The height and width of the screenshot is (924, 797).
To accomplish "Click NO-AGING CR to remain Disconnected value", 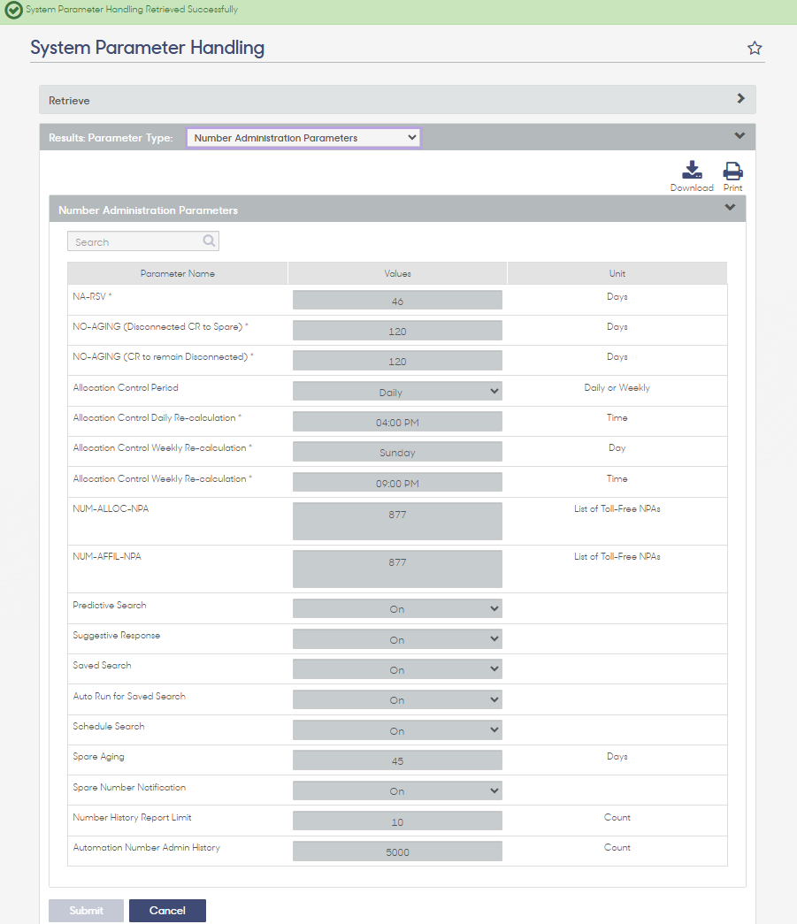I will pyautogui.click(x=397, y=361).
